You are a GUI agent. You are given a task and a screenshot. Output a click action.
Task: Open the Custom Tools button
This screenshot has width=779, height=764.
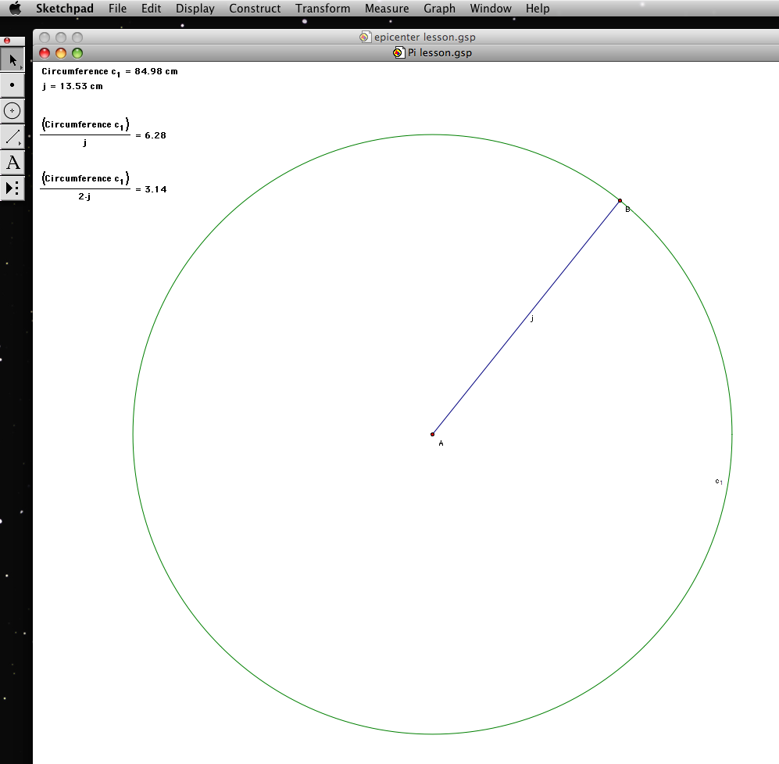point(13,188)
